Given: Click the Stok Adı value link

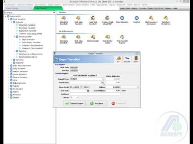Looking at the screenshot, I should coord(74,70).
